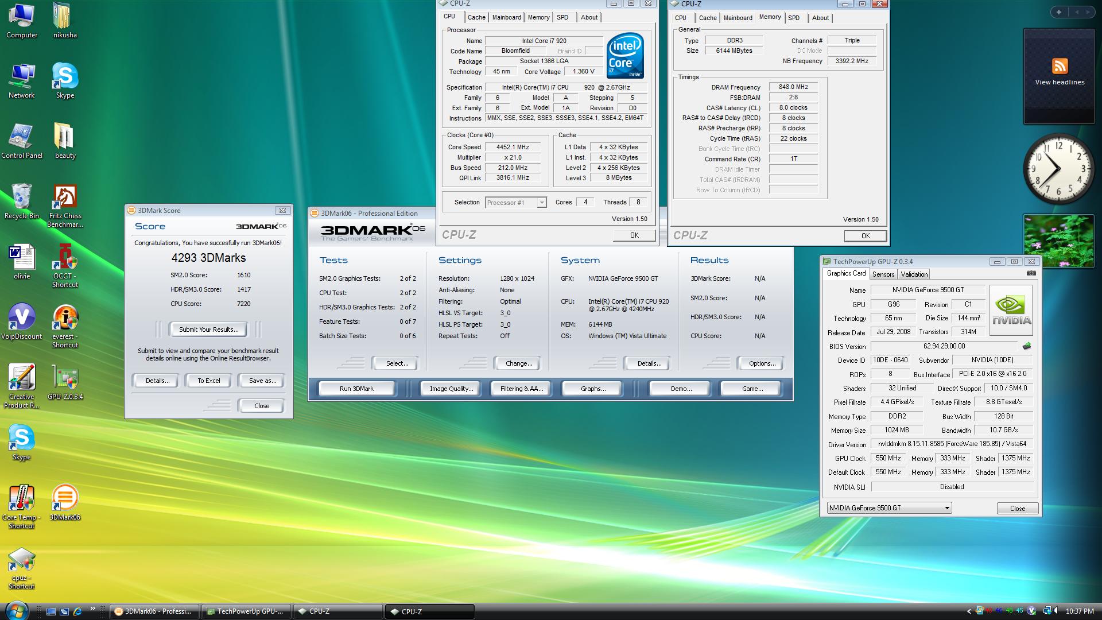This screenshot has width=1102, height=620.
Task: Open the Computer desktop icon
Action: pos(21,21)
